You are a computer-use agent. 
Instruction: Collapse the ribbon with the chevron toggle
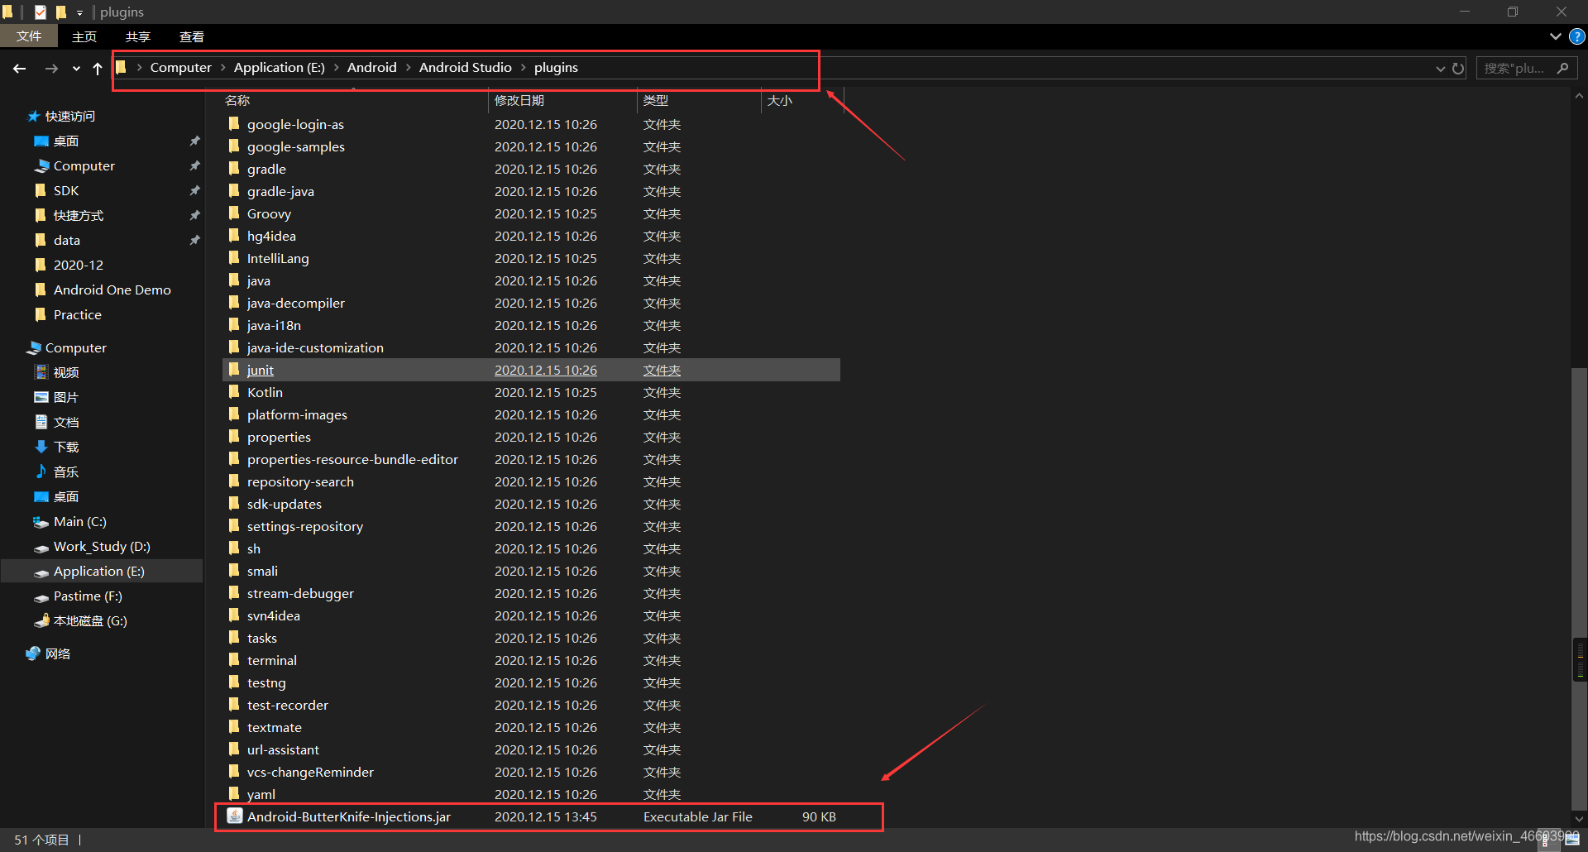click(1554, 36)
